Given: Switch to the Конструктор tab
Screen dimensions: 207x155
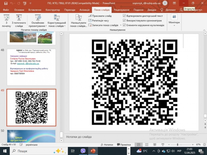Looking at the screenshot, I should pyautogui.click(x=53, y=10).
